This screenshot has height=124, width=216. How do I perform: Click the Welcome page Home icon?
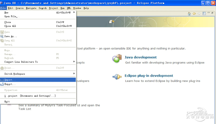[x=189, y=14]
